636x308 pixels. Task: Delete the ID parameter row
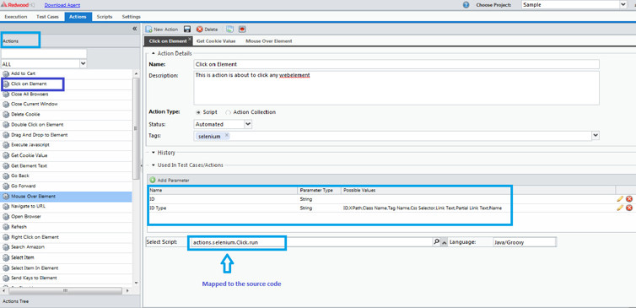[x=629, y=199]
